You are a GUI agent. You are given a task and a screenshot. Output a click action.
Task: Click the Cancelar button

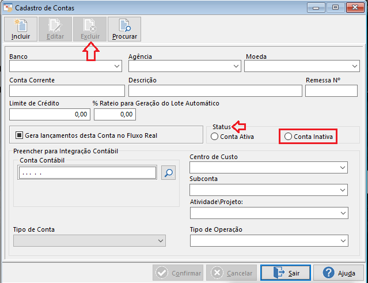pos(232,273)
